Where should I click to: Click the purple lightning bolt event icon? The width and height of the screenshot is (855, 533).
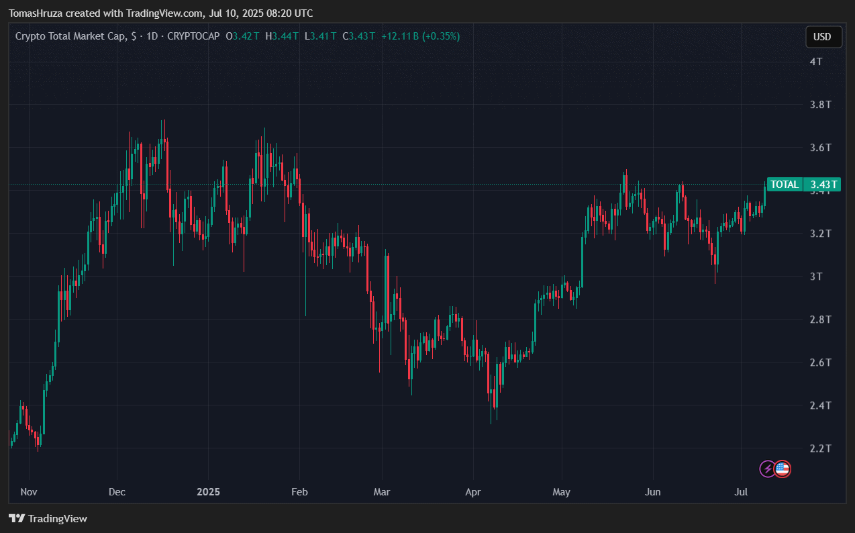click(767, 469)
